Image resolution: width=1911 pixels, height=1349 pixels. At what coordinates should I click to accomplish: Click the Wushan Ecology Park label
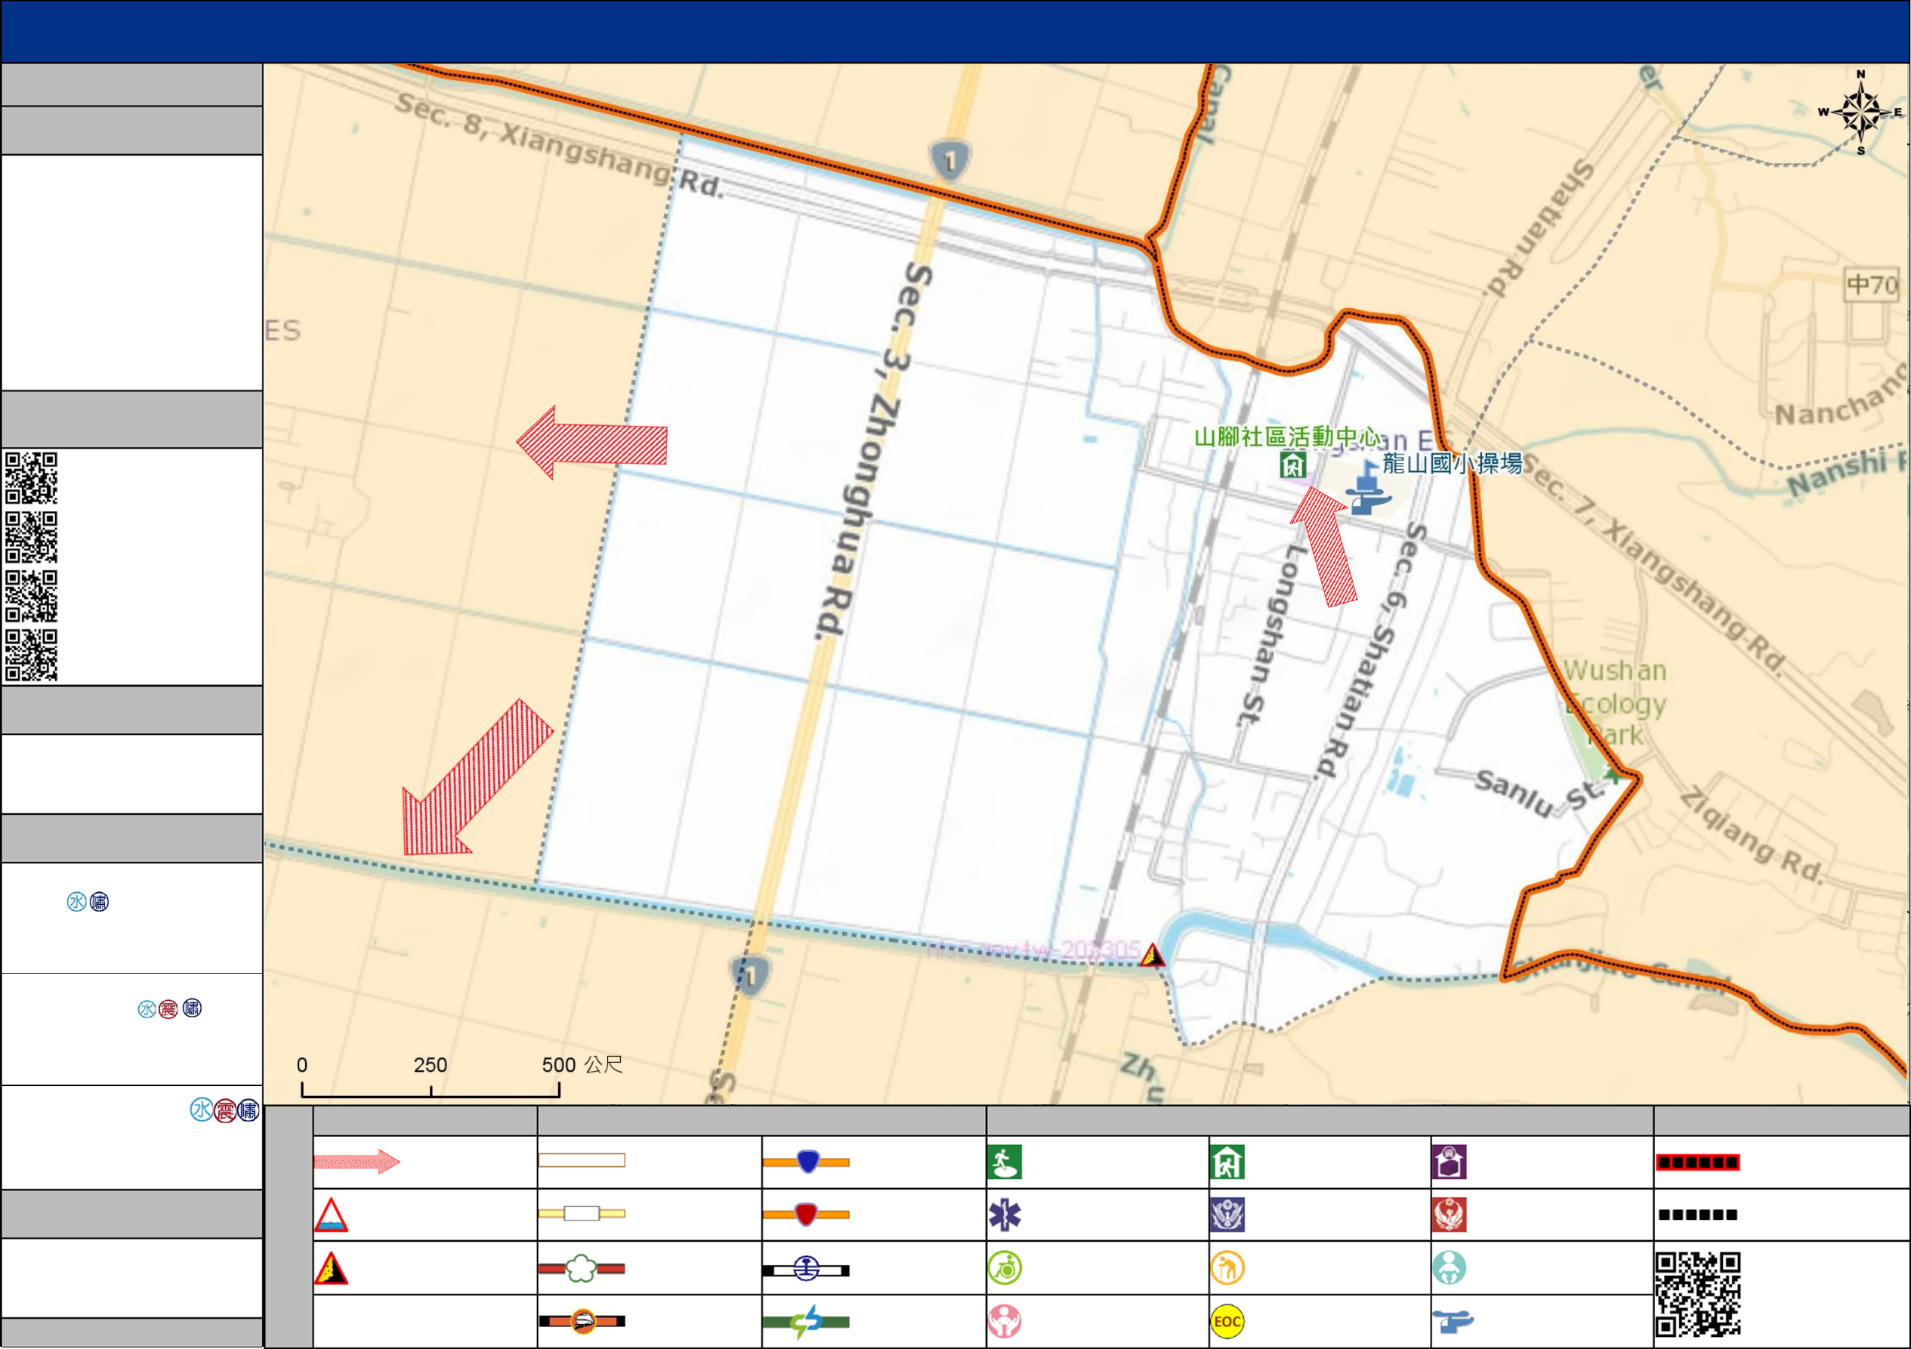[x=1615, y=703]
